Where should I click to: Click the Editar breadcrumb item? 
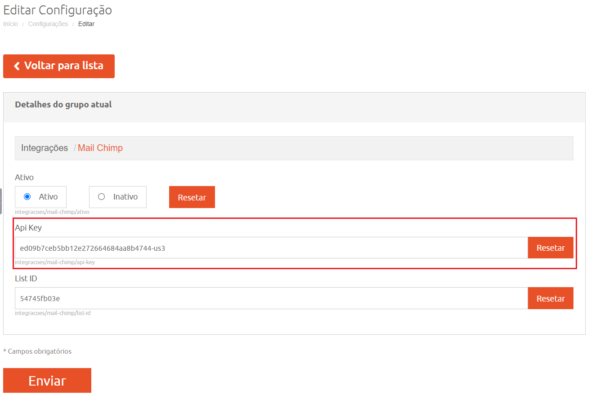pyautogui.click(x=86, y=24)
